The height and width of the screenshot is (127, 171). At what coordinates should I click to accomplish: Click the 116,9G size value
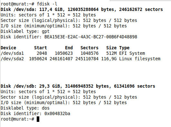[x=109, y=59]
